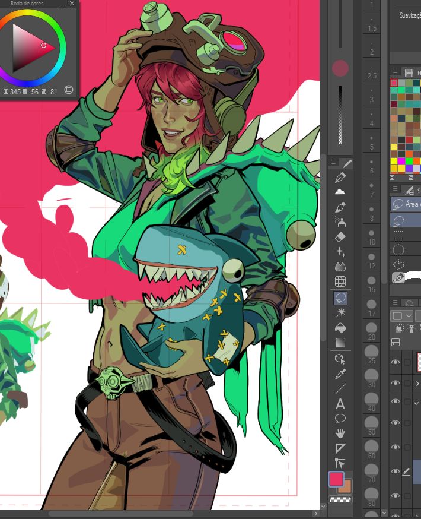Select the Fill bucket tool
The height and width of the screenshot is (519, 421).
point(340,328)
